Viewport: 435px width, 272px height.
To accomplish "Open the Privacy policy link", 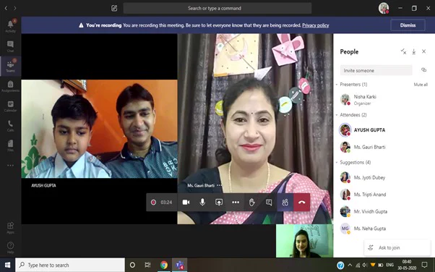I will pyautogui.click(x=316, y=25).
